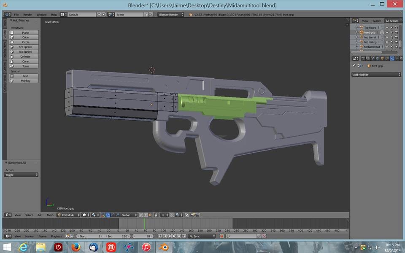Click the record auto-keyframe button
The image size is (405, 253).
point(221,236)
